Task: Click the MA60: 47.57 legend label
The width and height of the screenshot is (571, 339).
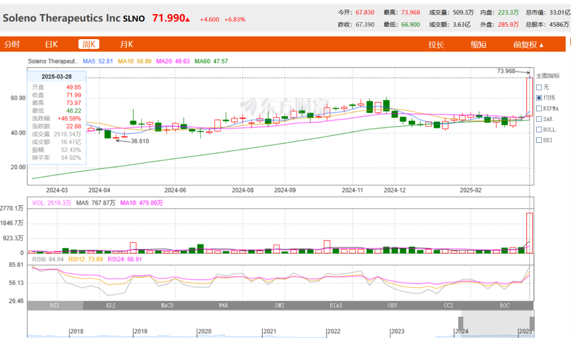Action: [x=211, y=61]
